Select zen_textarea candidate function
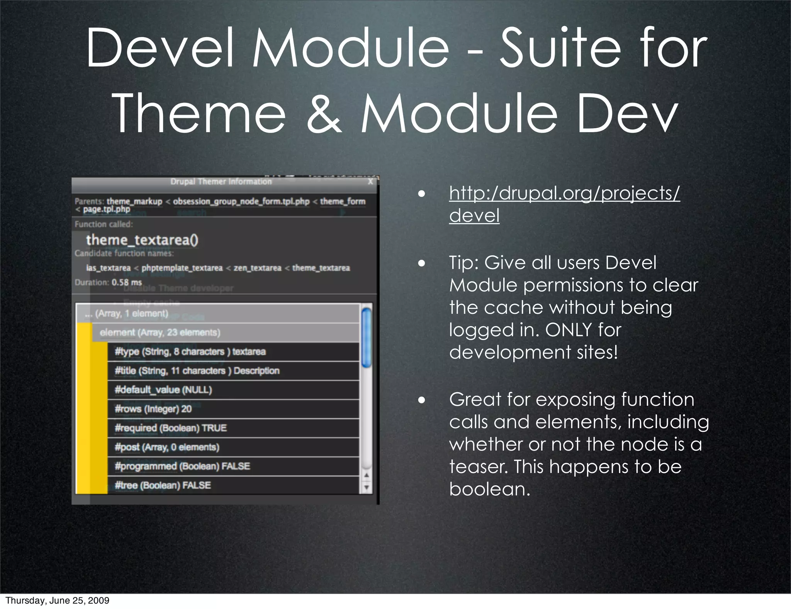 pos(257,268)
